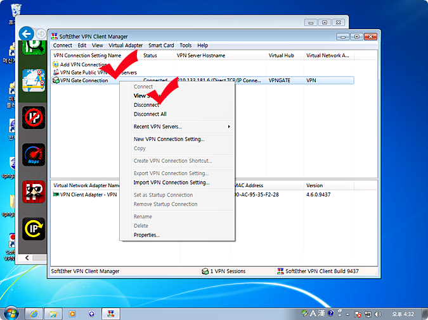Sort by VPN Server Hostname column header
The image size is (428, 320).
click(x=220, y=56)
